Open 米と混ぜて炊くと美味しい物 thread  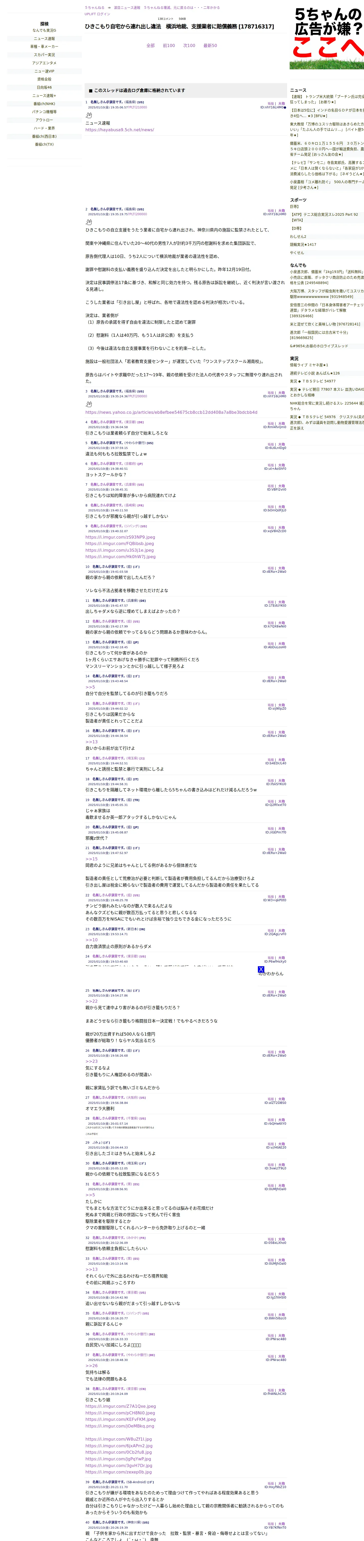(325, 324)
